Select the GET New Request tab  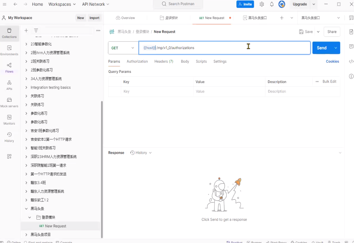212,18
